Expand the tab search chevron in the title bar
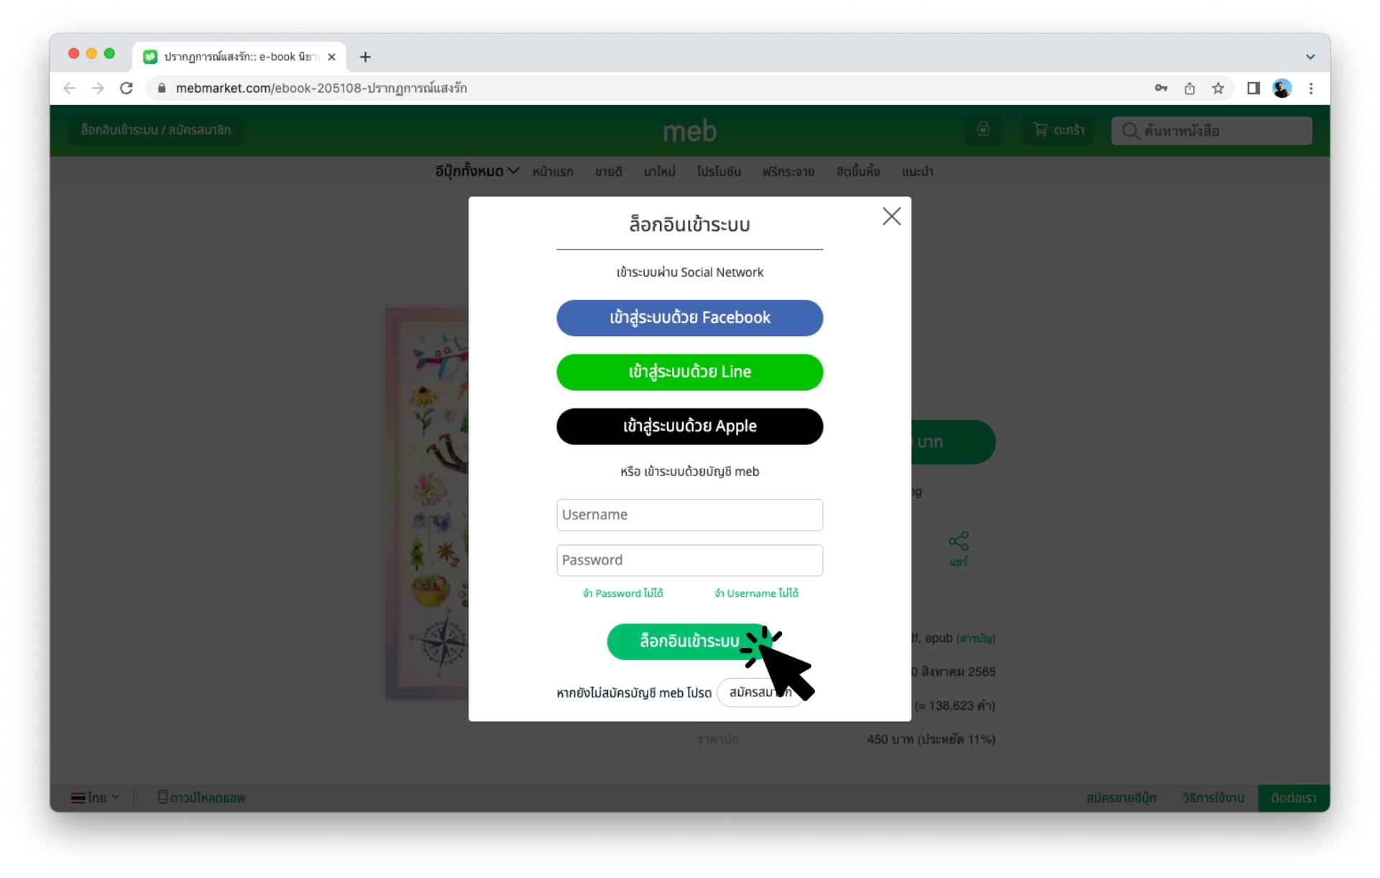Image resolution: width=1380 pixels, height=878 pixels. pyautogui.click(x=1310, y=57)
